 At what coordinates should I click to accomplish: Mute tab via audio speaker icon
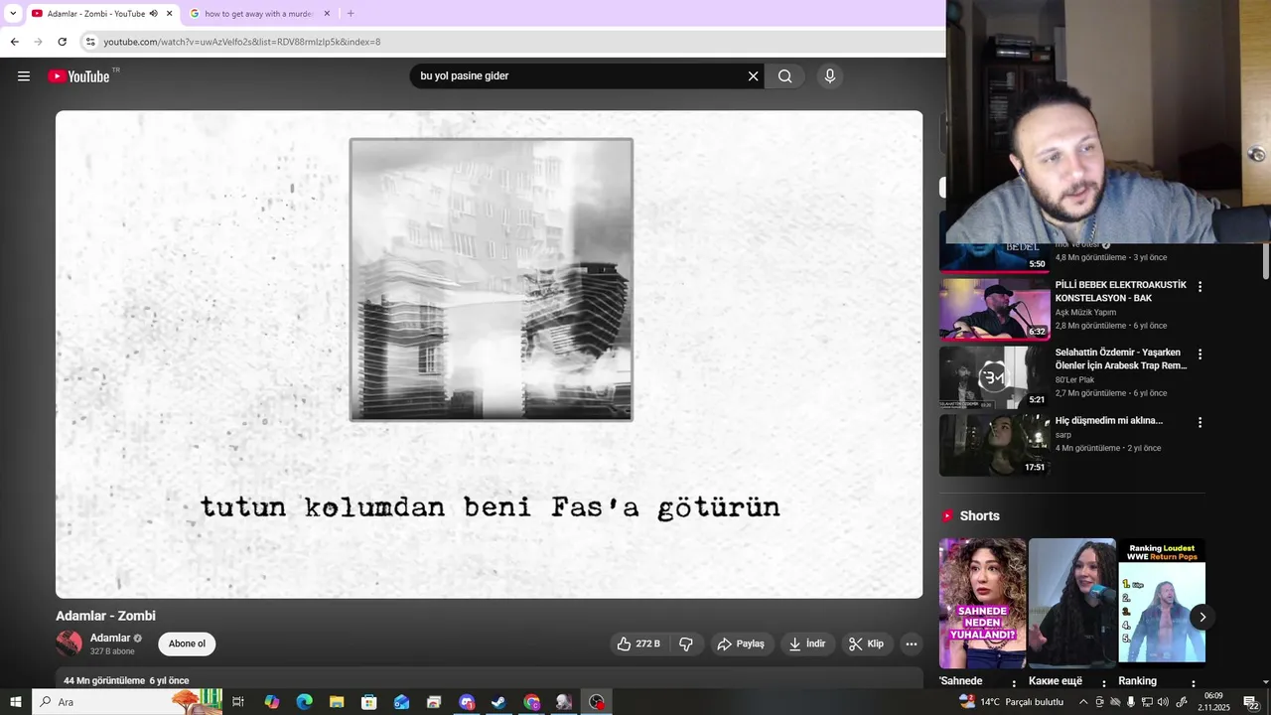pos(154,14)
